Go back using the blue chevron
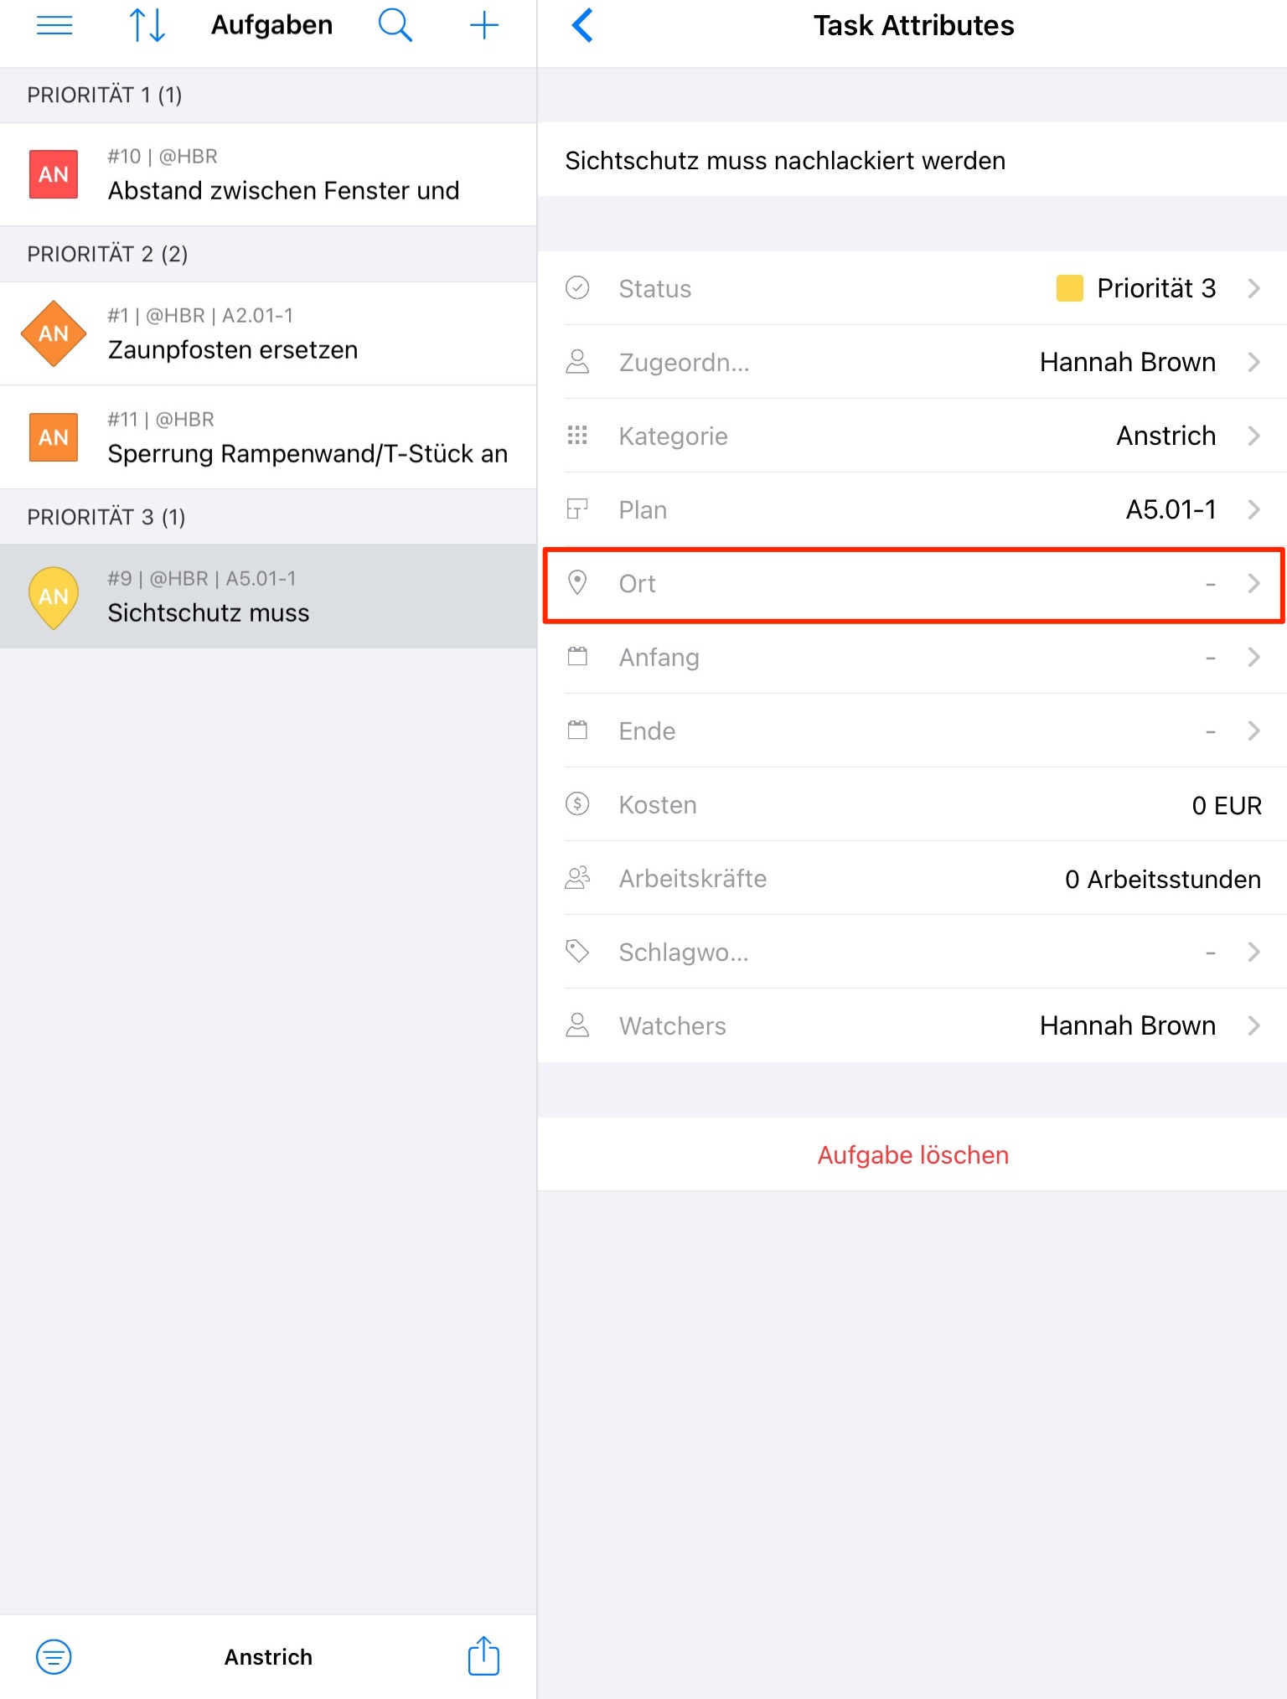Screen dimensions: 1287x1699 tap(583, 26)
